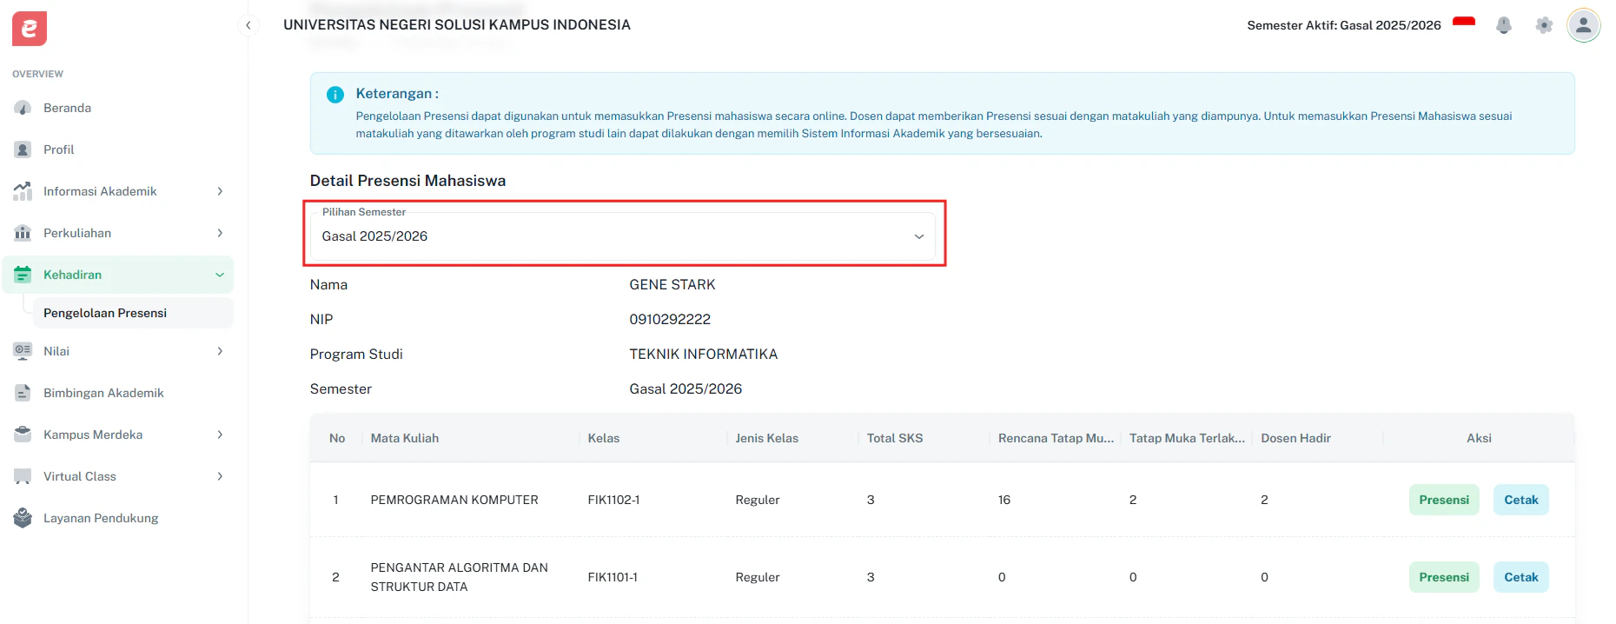
Task: Click Presensi for Pemrograman Komputer
Action: click(x=1444, y=500)
